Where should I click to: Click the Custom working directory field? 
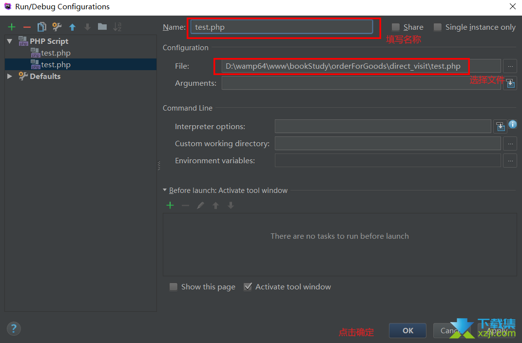(x=388, y=143)
